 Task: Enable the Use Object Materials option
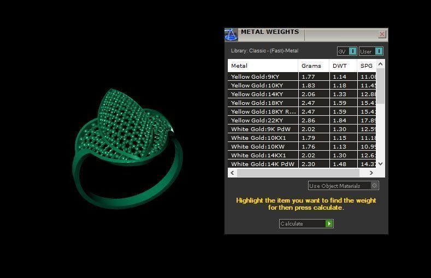[343, 186]
